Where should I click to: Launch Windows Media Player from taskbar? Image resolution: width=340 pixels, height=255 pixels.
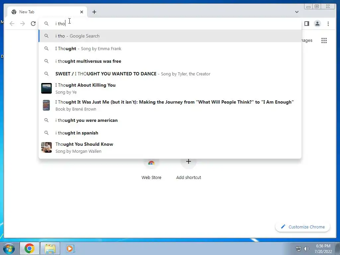click(x=70, y=248)
